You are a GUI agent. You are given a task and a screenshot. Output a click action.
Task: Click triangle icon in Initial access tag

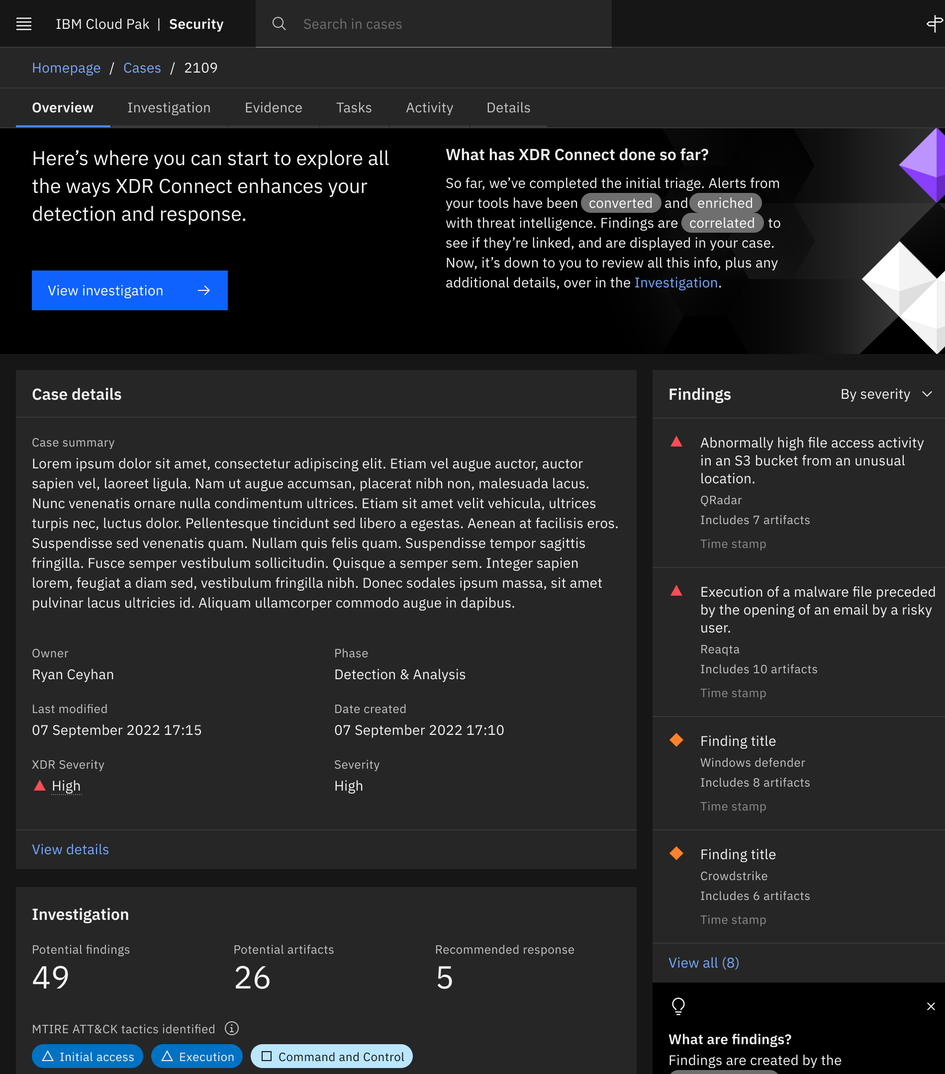click(x=48, y=1056)
